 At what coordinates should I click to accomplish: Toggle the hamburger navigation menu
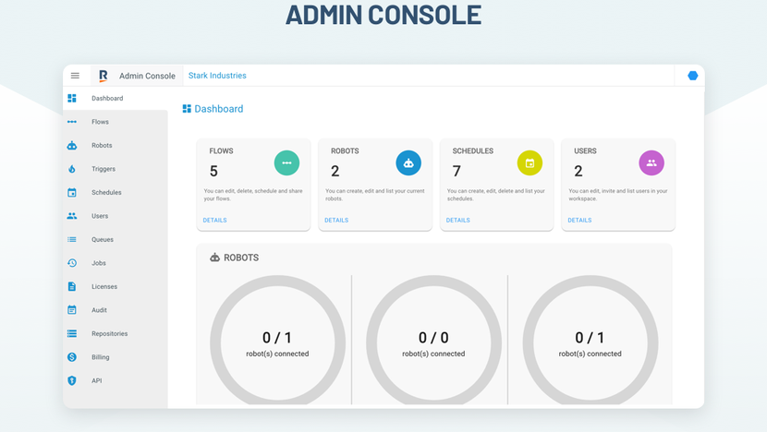click(75, 76)
